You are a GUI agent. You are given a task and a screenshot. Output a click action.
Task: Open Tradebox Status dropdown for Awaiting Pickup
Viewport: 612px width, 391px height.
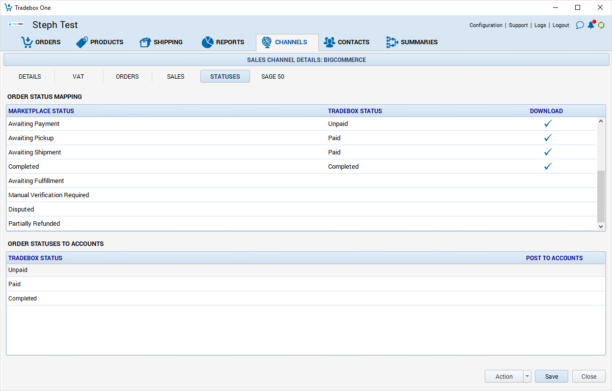tap(334, 138)
